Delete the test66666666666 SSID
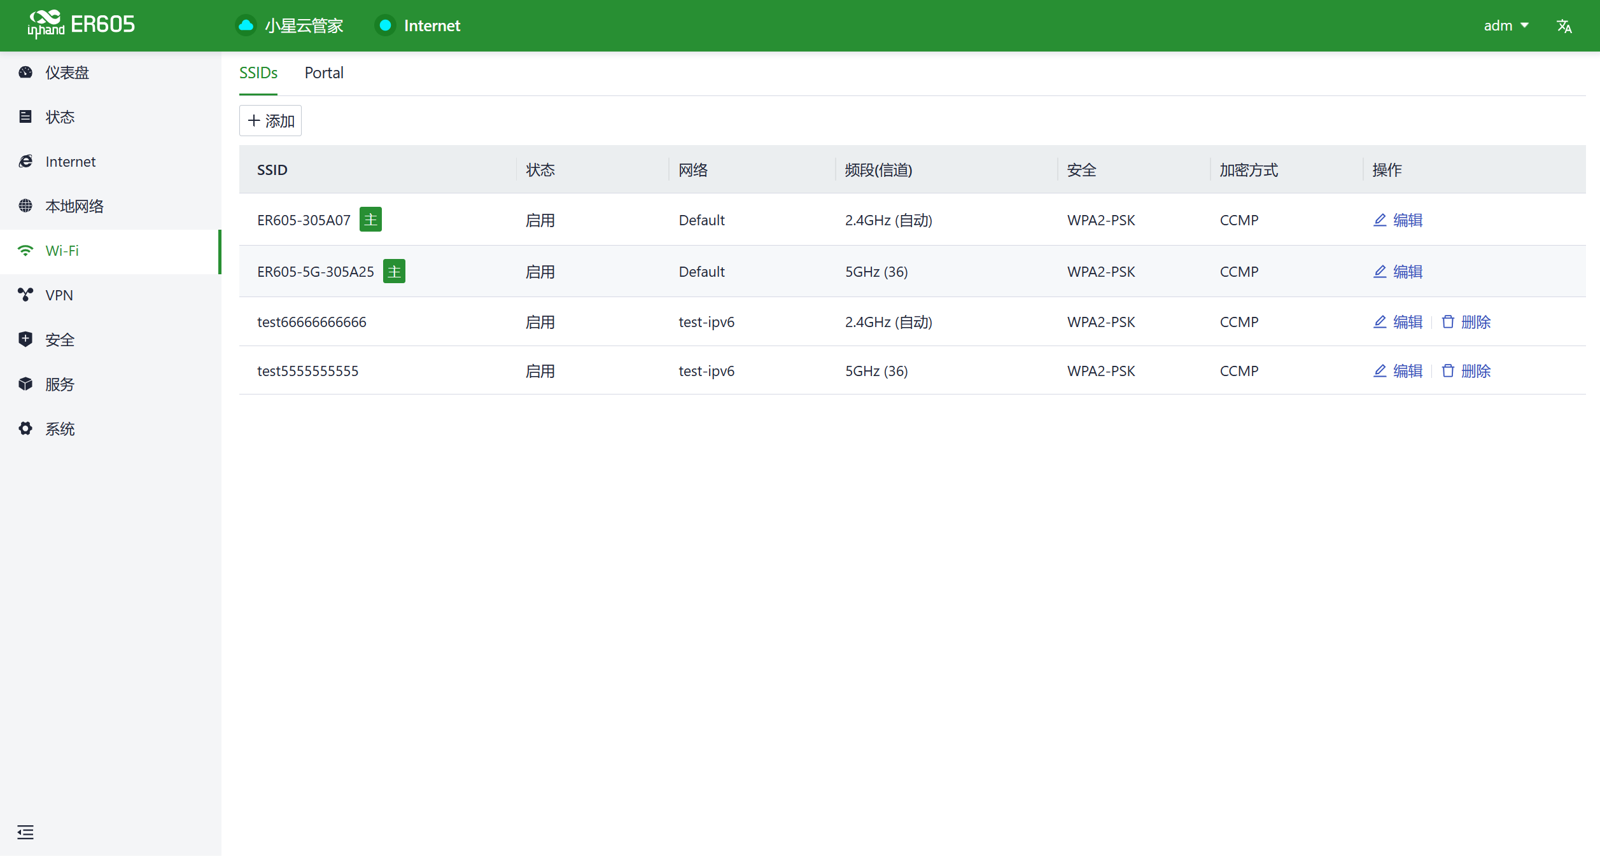The width and height of the screenshot is (1600, 866). click(x=1466, y=322)
